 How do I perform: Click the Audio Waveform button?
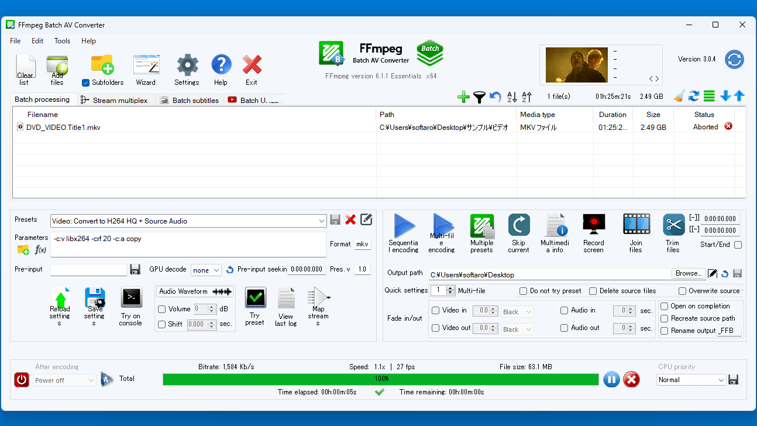[x=195, y=291]
